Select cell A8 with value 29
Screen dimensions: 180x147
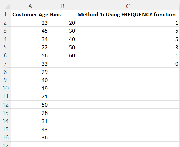30,72
